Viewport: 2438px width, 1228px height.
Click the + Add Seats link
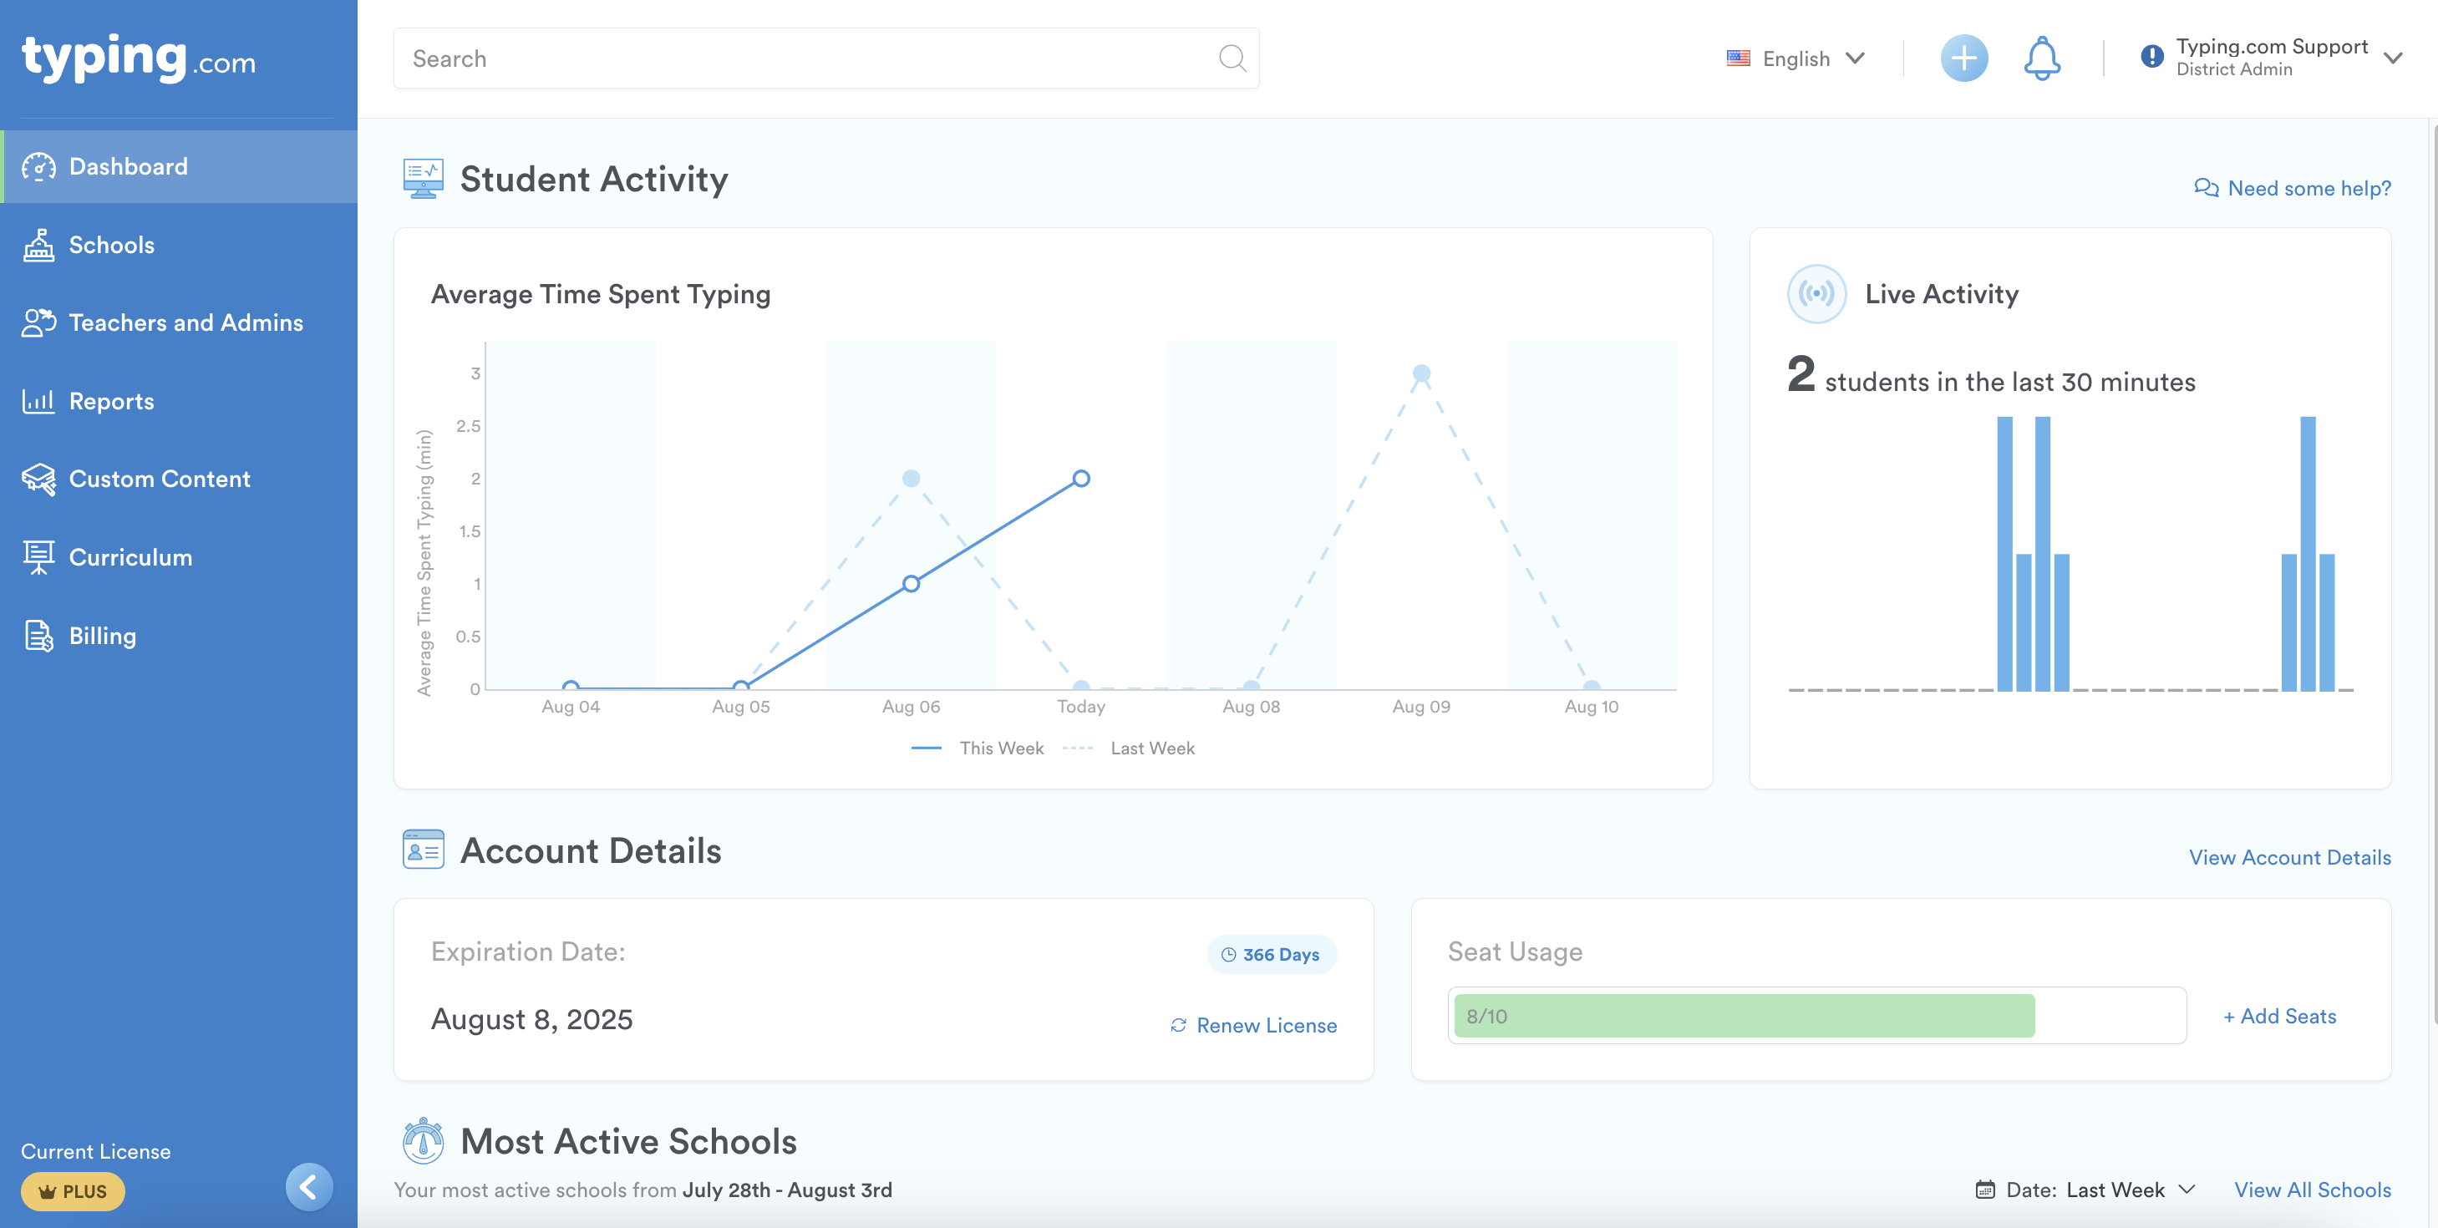2279,1016
